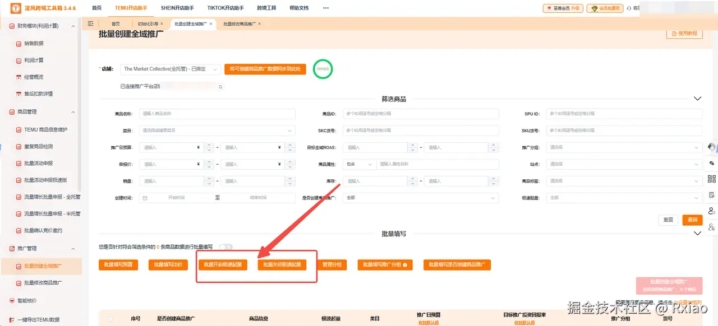718x326 pixels.
Task: Open the 商品属性 包含 dropdown
Action: pos(359,164)
